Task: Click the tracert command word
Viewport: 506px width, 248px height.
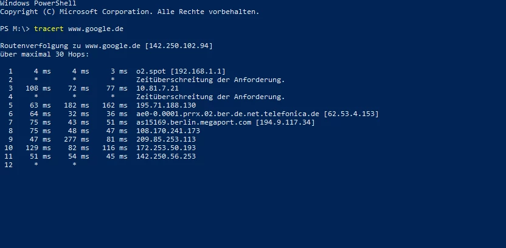Action: 47,29
